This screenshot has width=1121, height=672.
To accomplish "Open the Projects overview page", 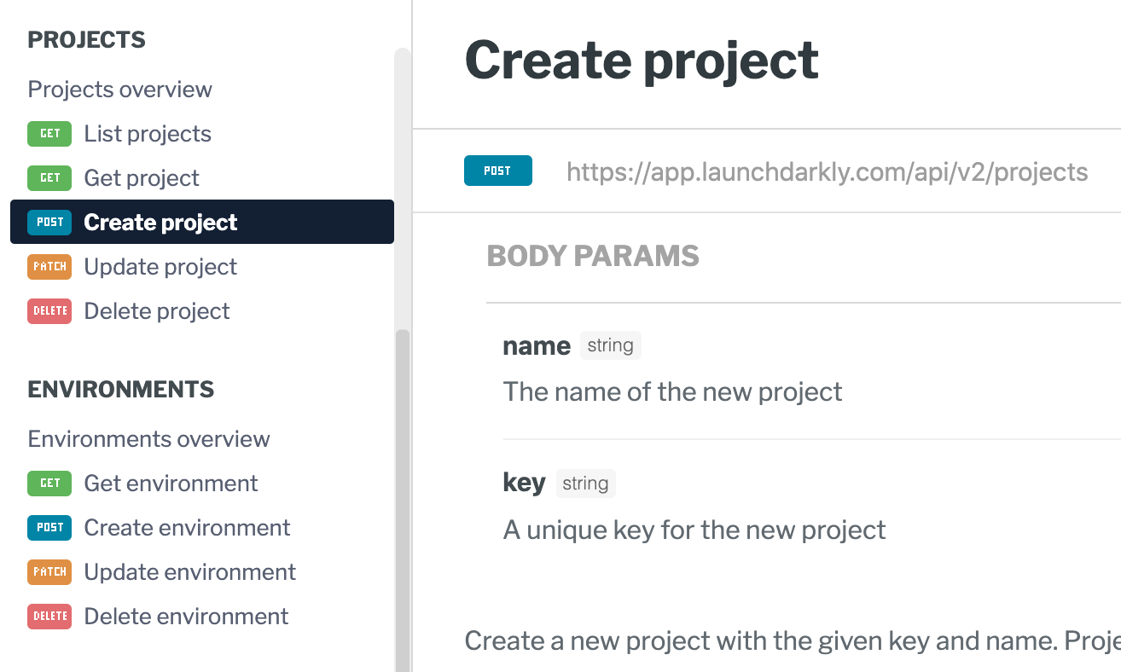I will coord(120,90).
